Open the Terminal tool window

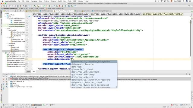(6, 105)
